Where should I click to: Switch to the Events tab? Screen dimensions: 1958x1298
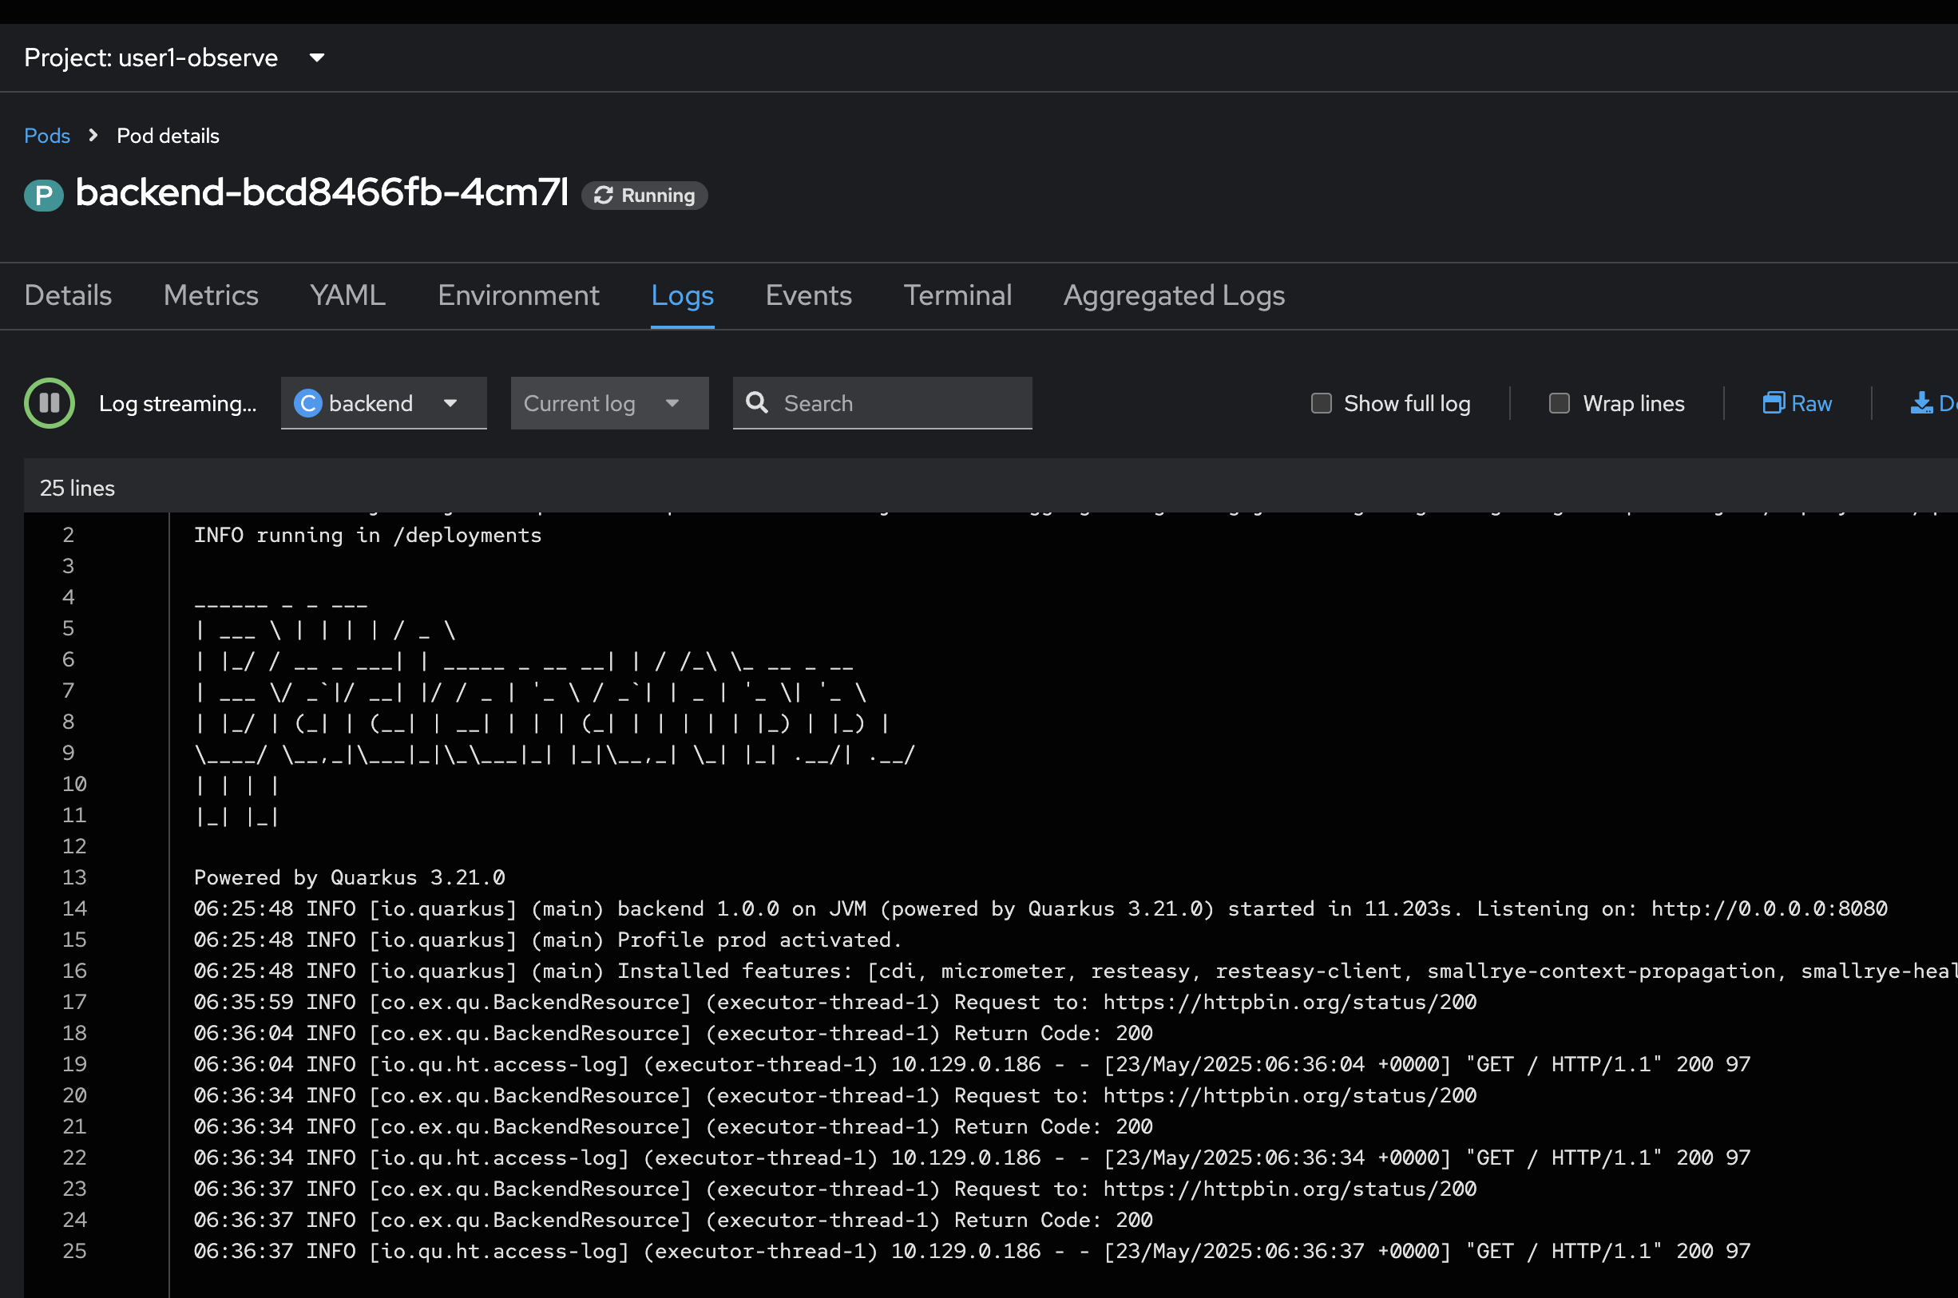click(x=808, y=295)
